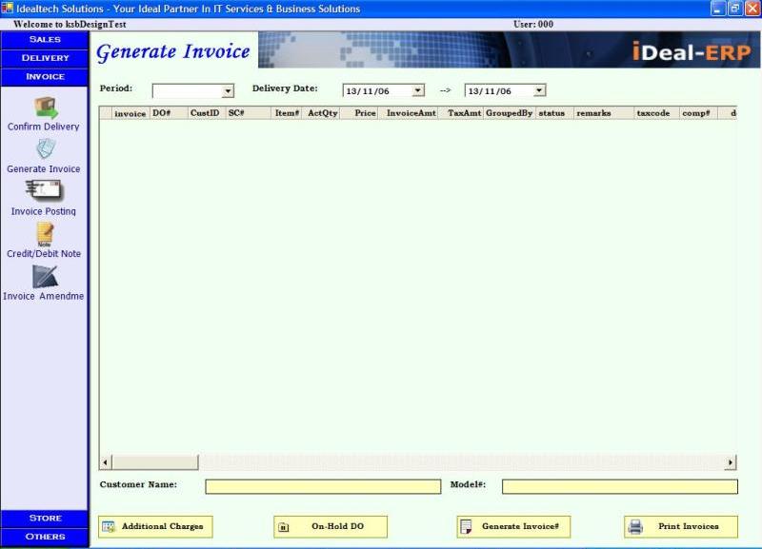The width and height of the screenshot is (762, 549).
Task: Click the grid's horizontal scrollbar right arrow
Action: pos(729,461)
